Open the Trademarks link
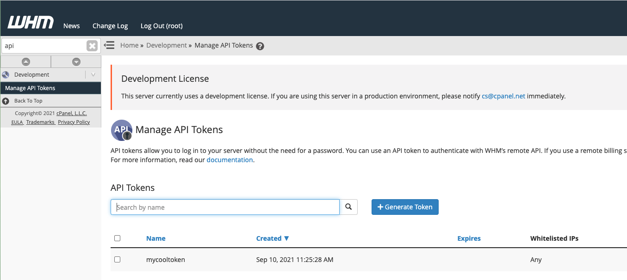627x280 pixels. coord(40,122)
